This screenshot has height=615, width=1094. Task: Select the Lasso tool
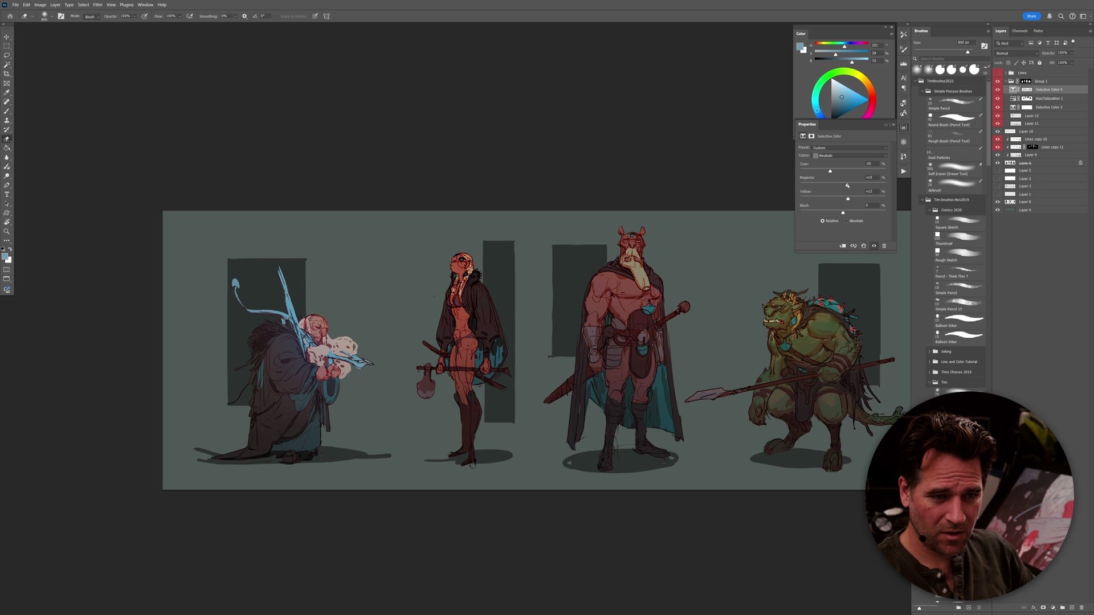[7, 55]
